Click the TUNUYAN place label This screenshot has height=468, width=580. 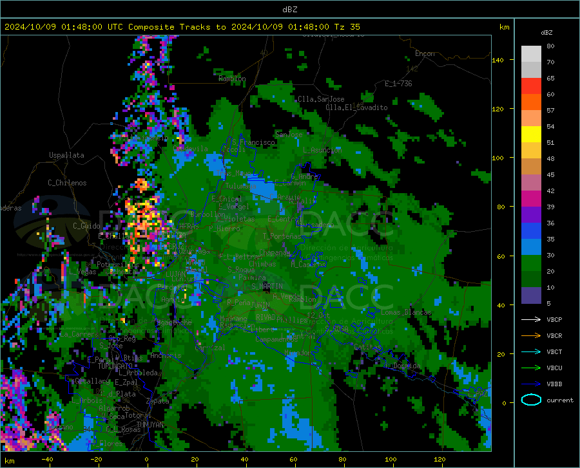pos(150,425)
